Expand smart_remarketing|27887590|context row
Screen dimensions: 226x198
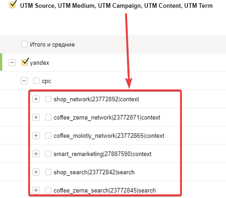click(36, 154)
